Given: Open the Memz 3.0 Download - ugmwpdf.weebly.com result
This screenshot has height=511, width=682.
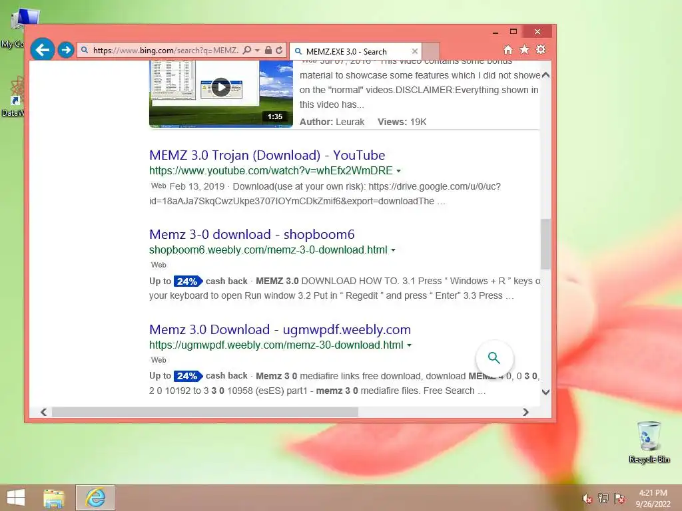Looking at the screenshot, I should (x=280, y=330).
